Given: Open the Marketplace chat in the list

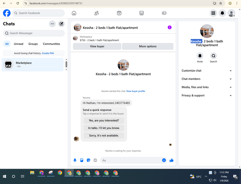Looking at the screenshot, I should pos(32,65).
